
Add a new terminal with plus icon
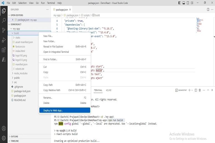pos(189,90)
